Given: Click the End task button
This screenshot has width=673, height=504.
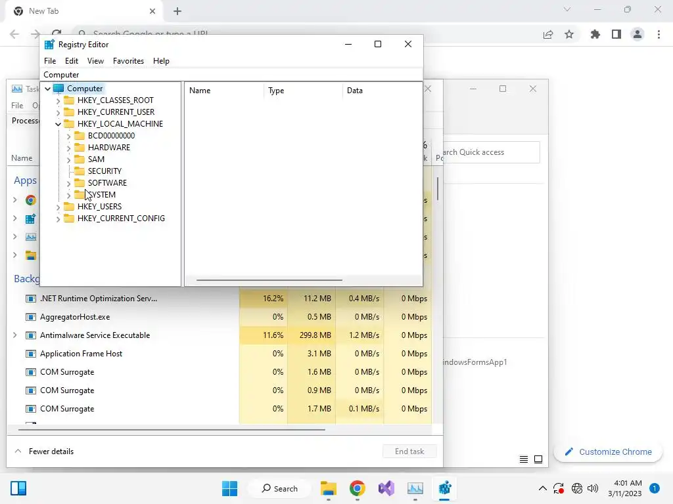Looking at the screenshot, I should (x=409, y=451).
